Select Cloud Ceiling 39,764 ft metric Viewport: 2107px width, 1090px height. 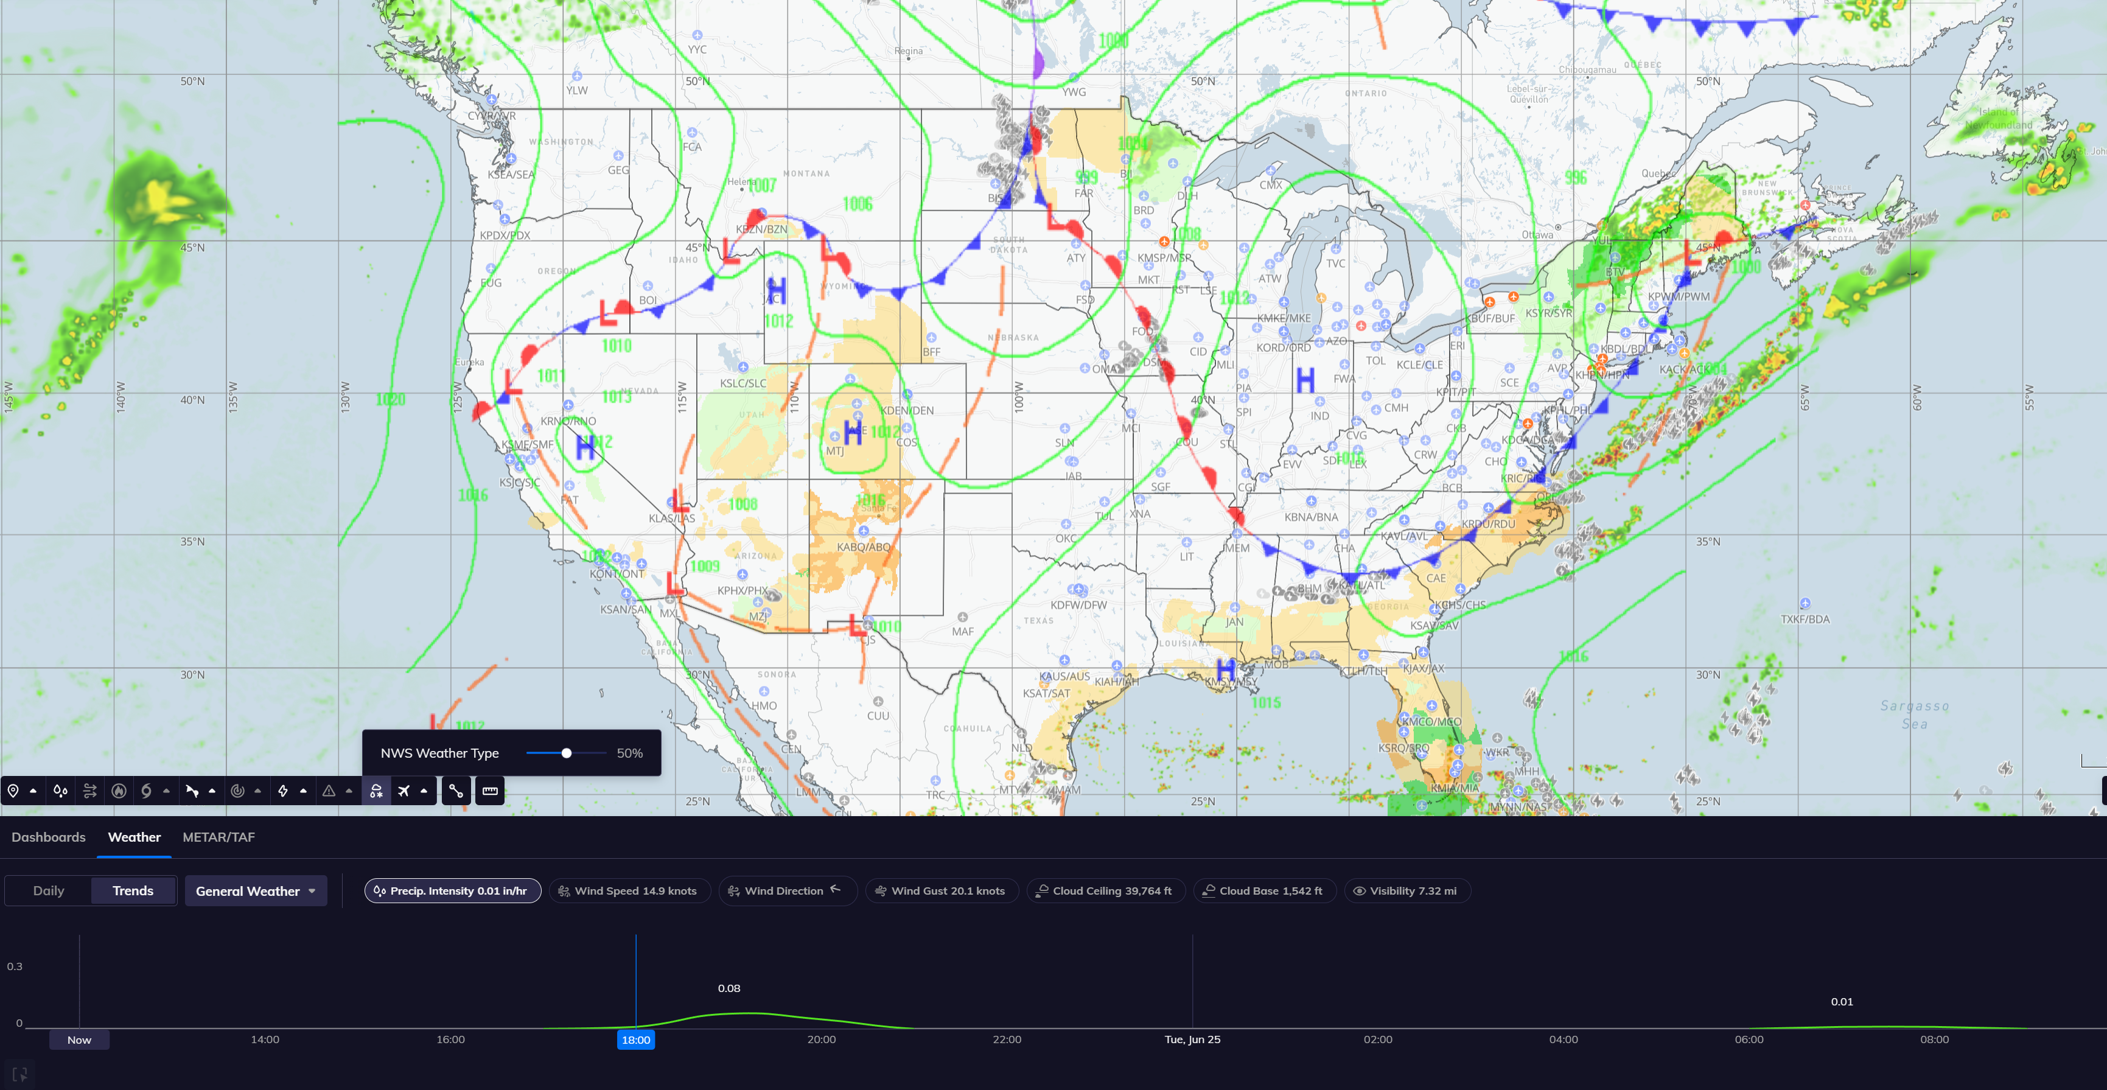click(x=1106, y=890)
